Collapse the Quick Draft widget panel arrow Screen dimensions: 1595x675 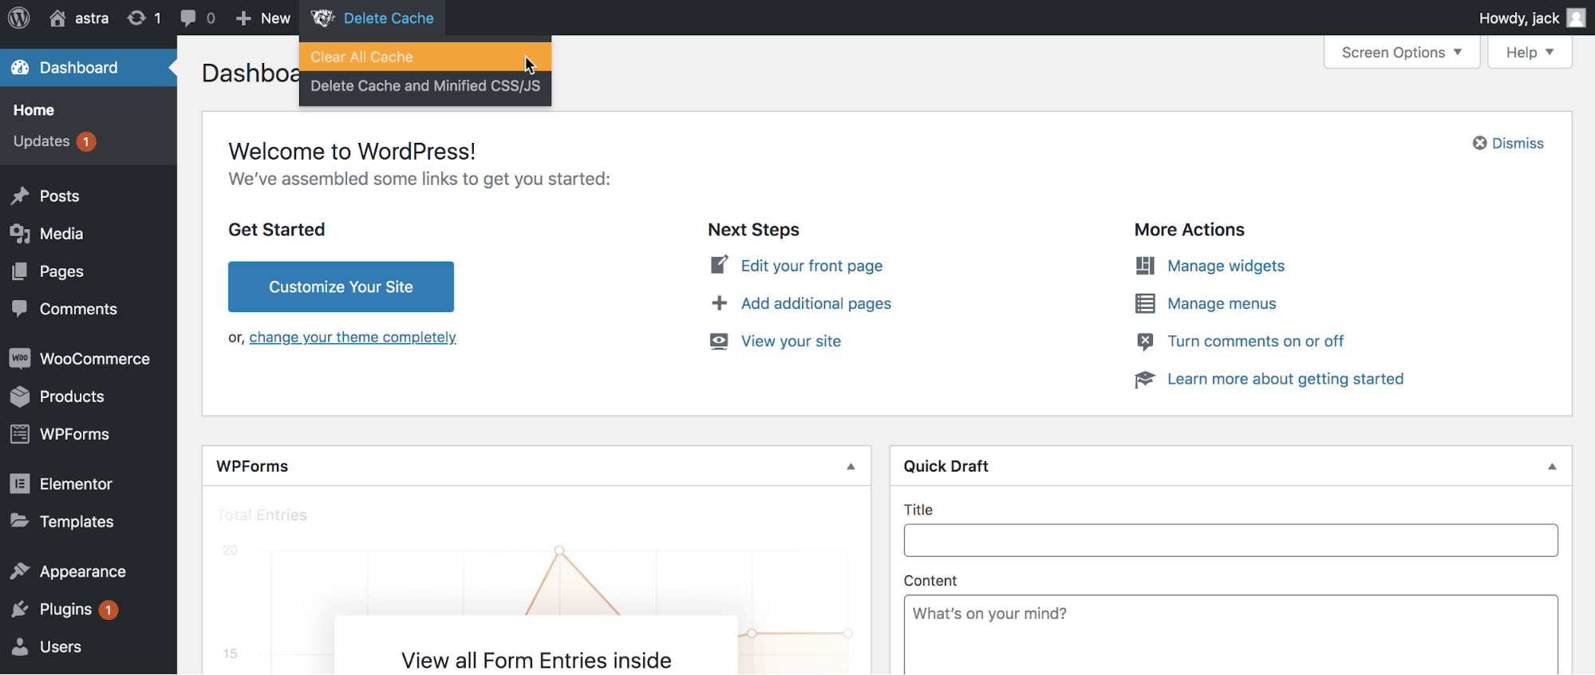pyautogui.click(x=1552, y=467)
